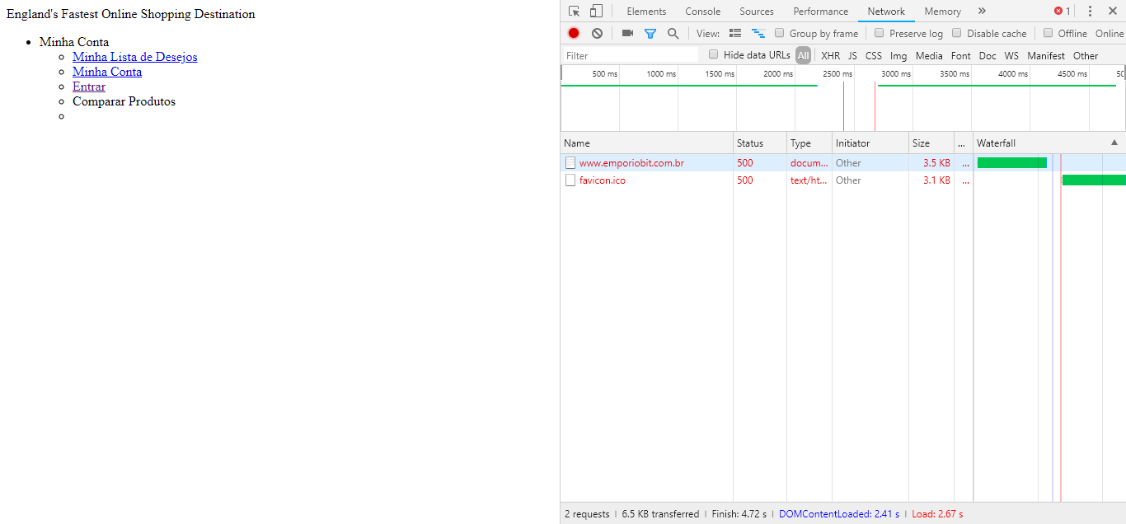Screen dimensions: 1126x524
Task: Toggle the device toolbar icon
Action: 596,11
